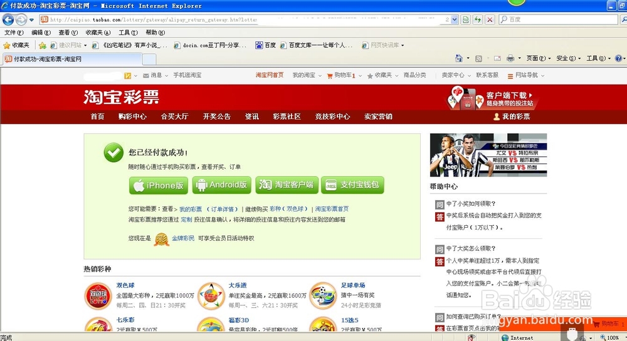Screen dimensions: 627x341
Task: Expand the 工具(O) command bar dropdown
Action: point(599,58)
